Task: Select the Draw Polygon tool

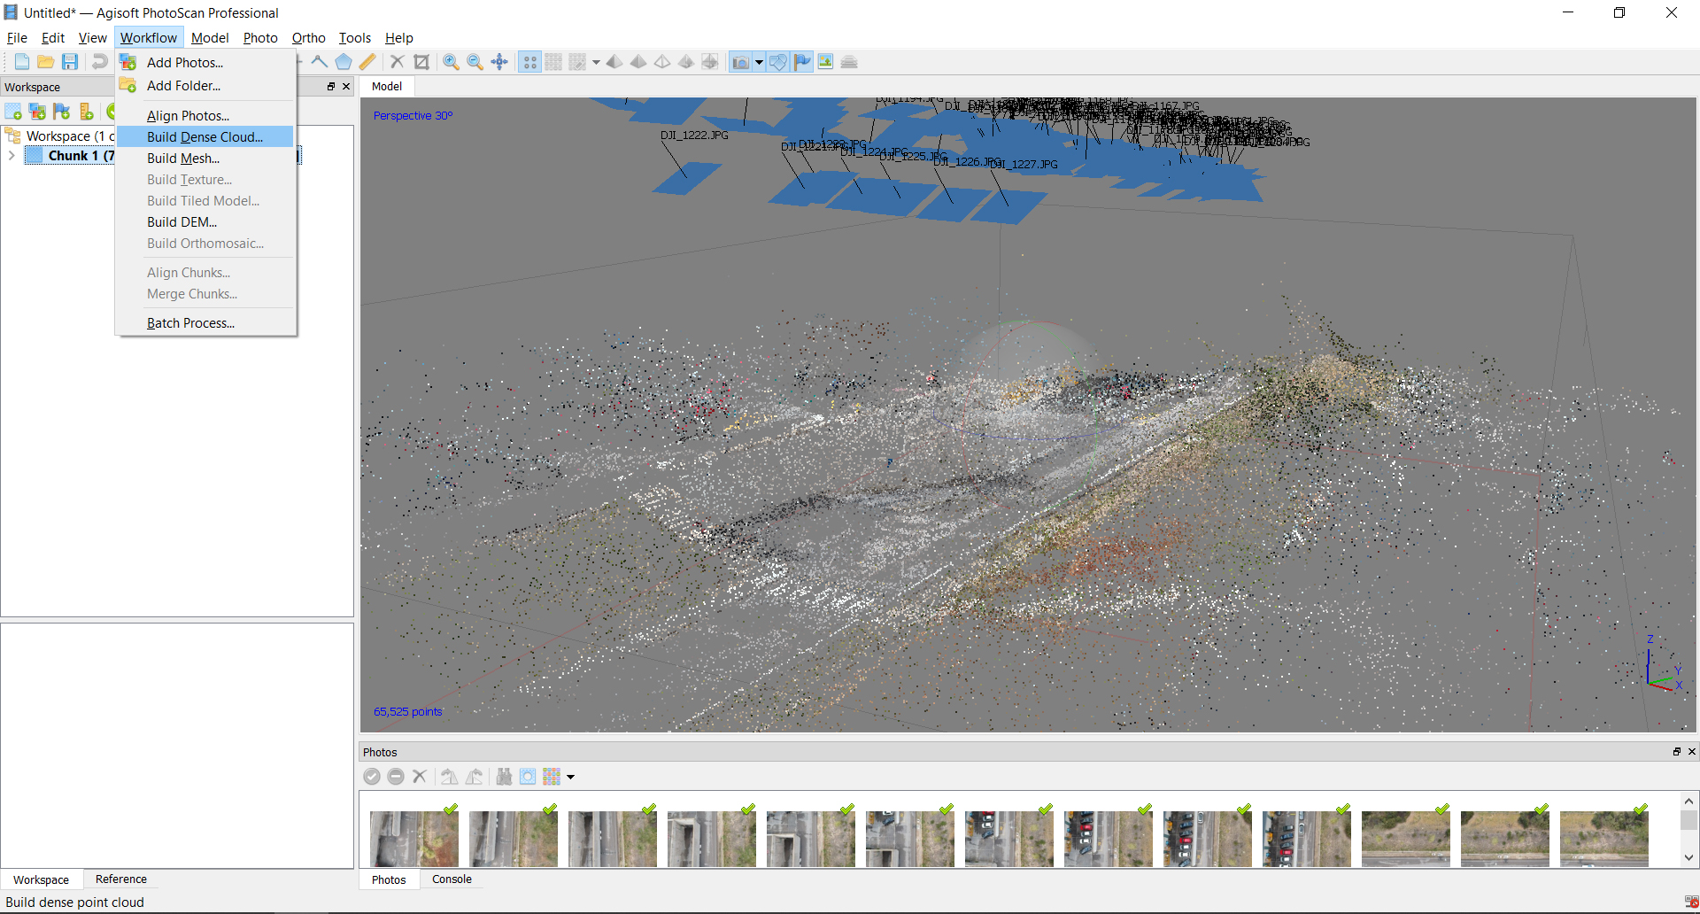Action: [343, 62]
